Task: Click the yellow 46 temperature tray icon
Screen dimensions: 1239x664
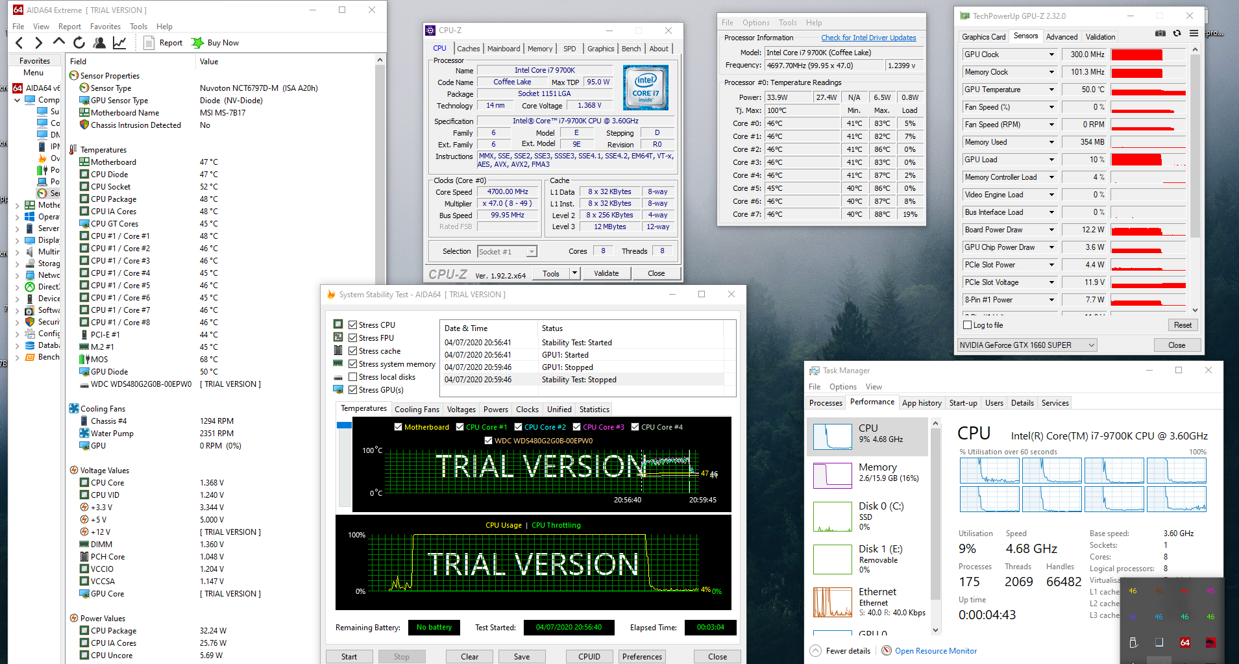Action: pyautogui.click(x=1133, y=591)
